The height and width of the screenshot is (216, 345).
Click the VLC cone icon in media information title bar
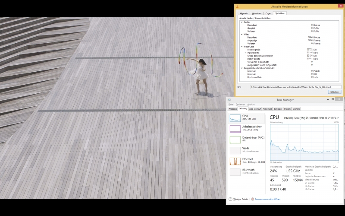click(237, 6)
